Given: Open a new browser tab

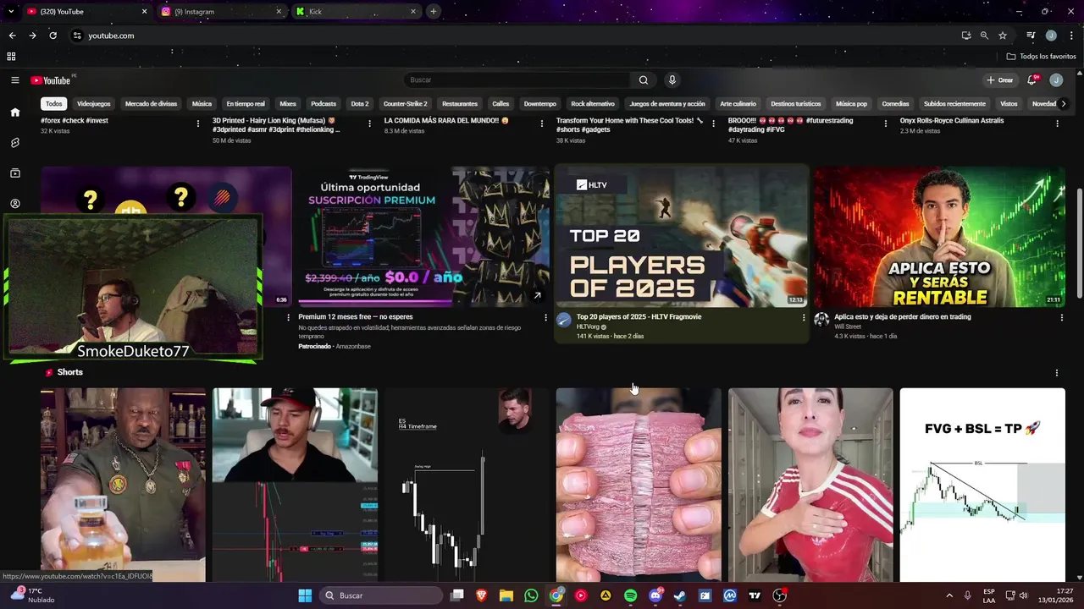Looking at the screenshot, I should click(x=433, y=11).
